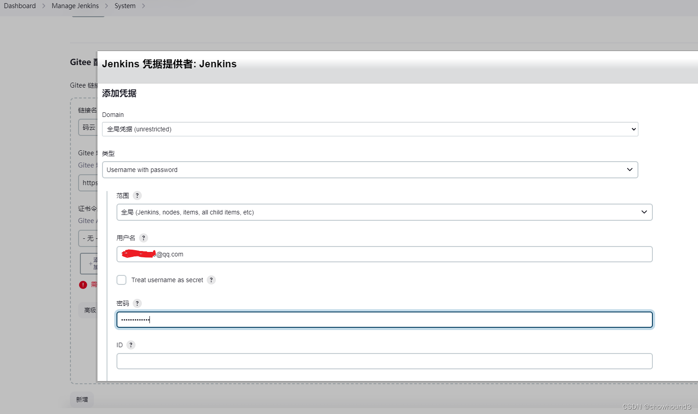Image resolution: width=698 pixels, height=414 pixels.
Task: Click 高级 advanced button behind dialog
Action: pyautogui.click(x=88, y=310)
